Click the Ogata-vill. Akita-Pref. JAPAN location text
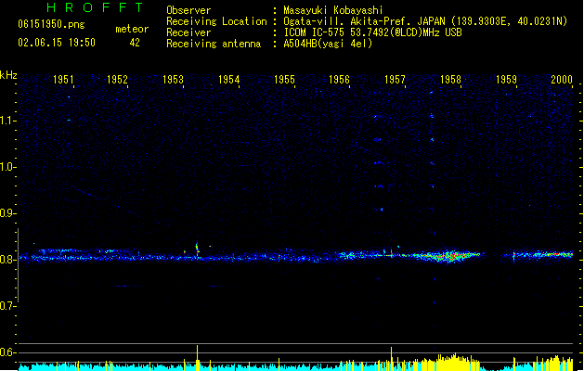Screen dimensions: 584x371 tap(425, 21)
